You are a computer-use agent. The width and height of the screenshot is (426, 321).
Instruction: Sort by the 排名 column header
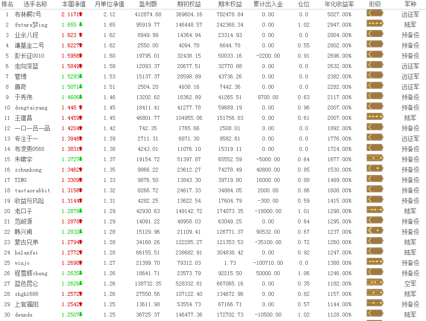(7, 4)
